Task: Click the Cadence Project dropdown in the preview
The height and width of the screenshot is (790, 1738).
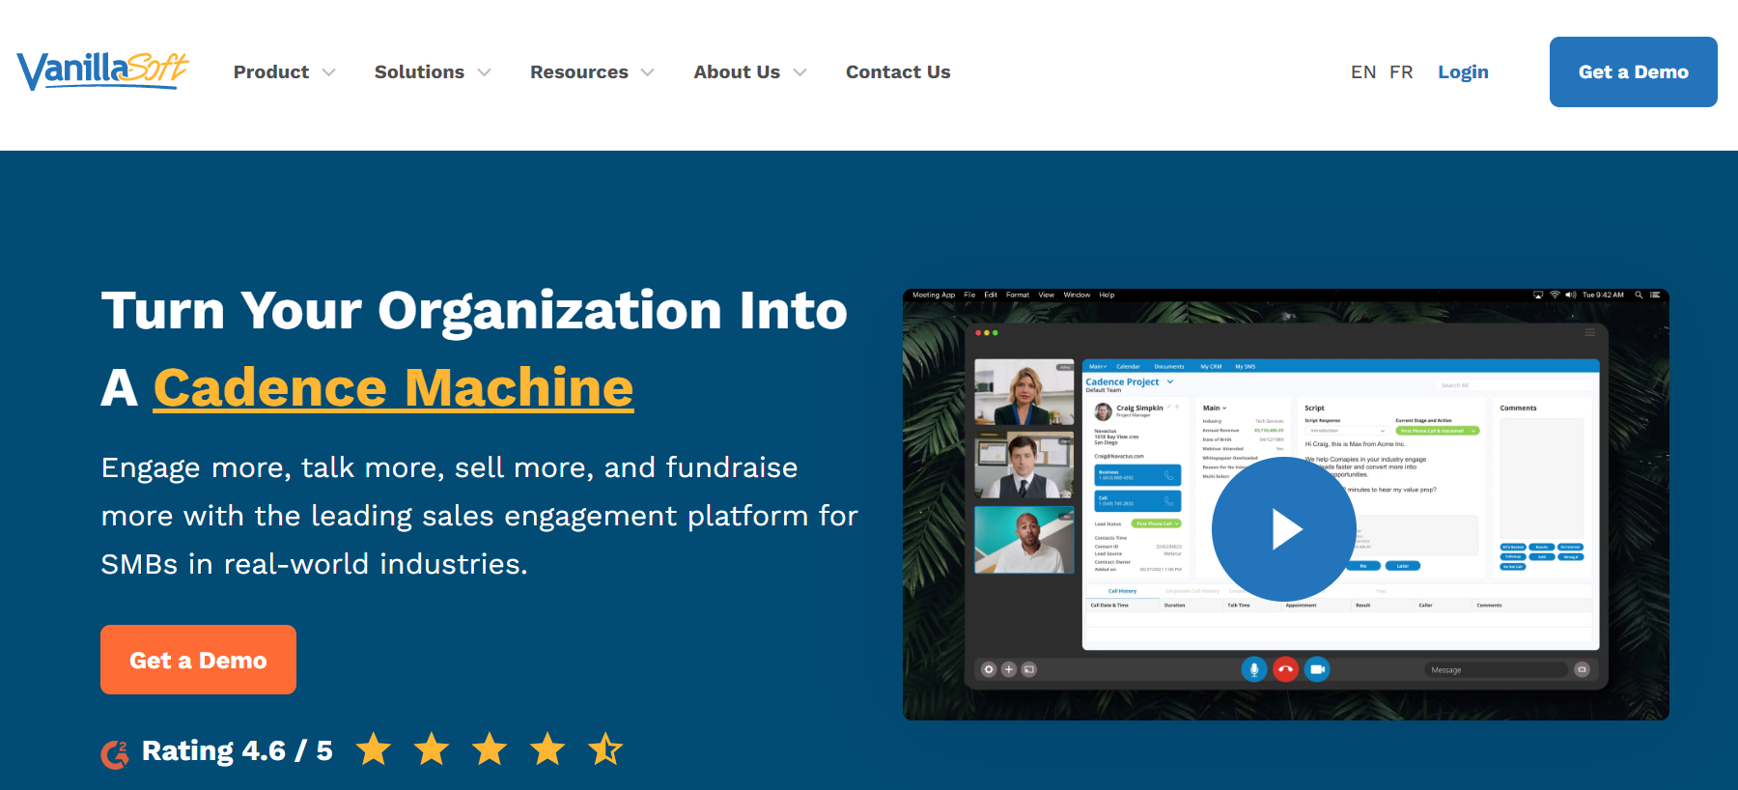Action: coord(1130,381)
